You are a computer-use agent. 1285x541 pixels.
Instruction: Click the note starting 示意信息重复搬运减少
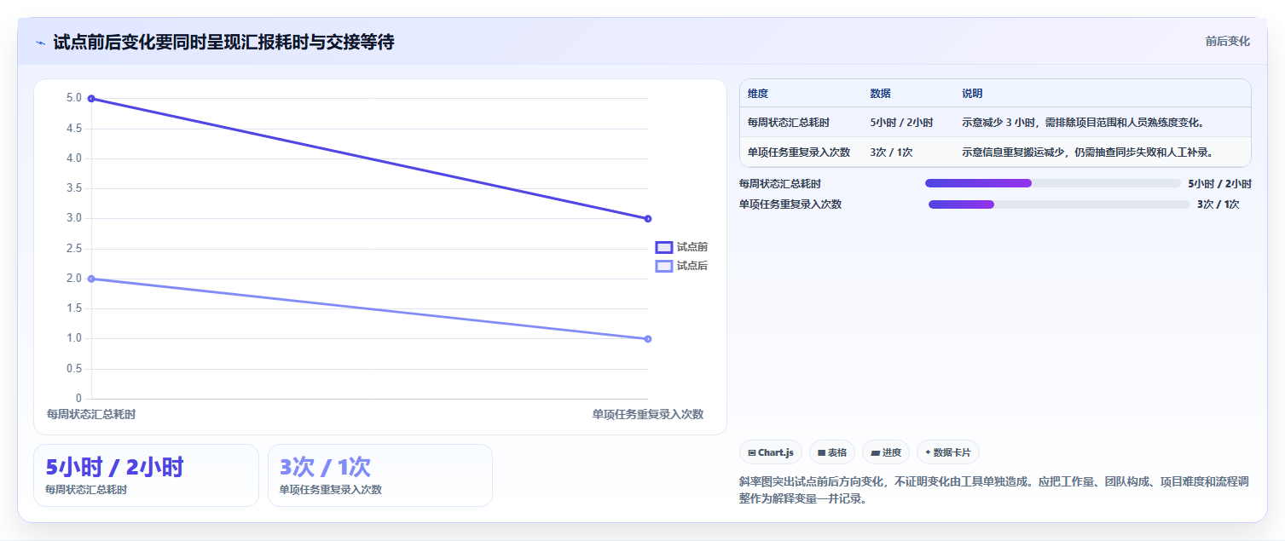(x=1087, y=153)
